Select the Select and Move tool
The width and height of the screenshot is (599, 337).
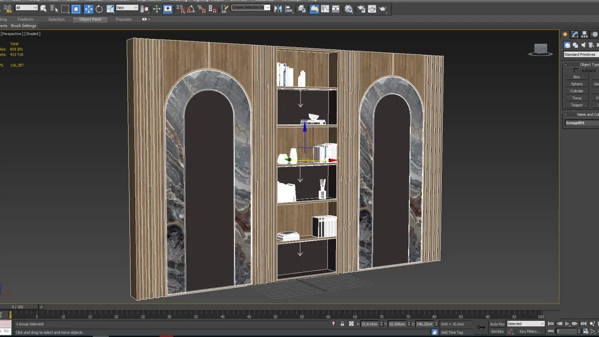pos(88,9)
